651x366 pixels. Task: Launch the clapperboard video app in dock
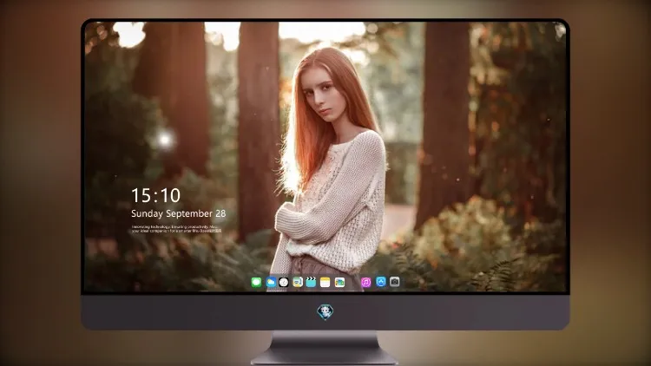(311, 282)
